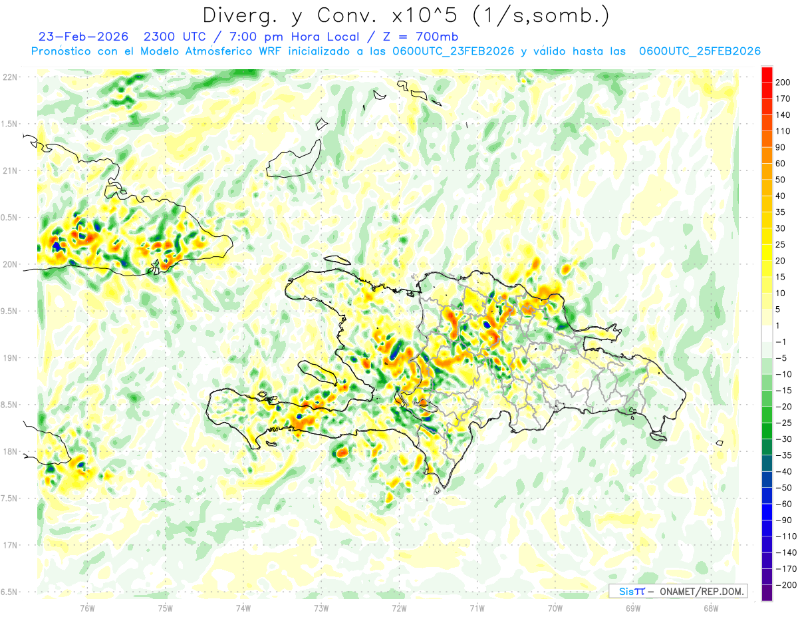Click the "-15" legend value
Image resolution: width=798 pixels, height=617 pixels.
coord(785,390)
